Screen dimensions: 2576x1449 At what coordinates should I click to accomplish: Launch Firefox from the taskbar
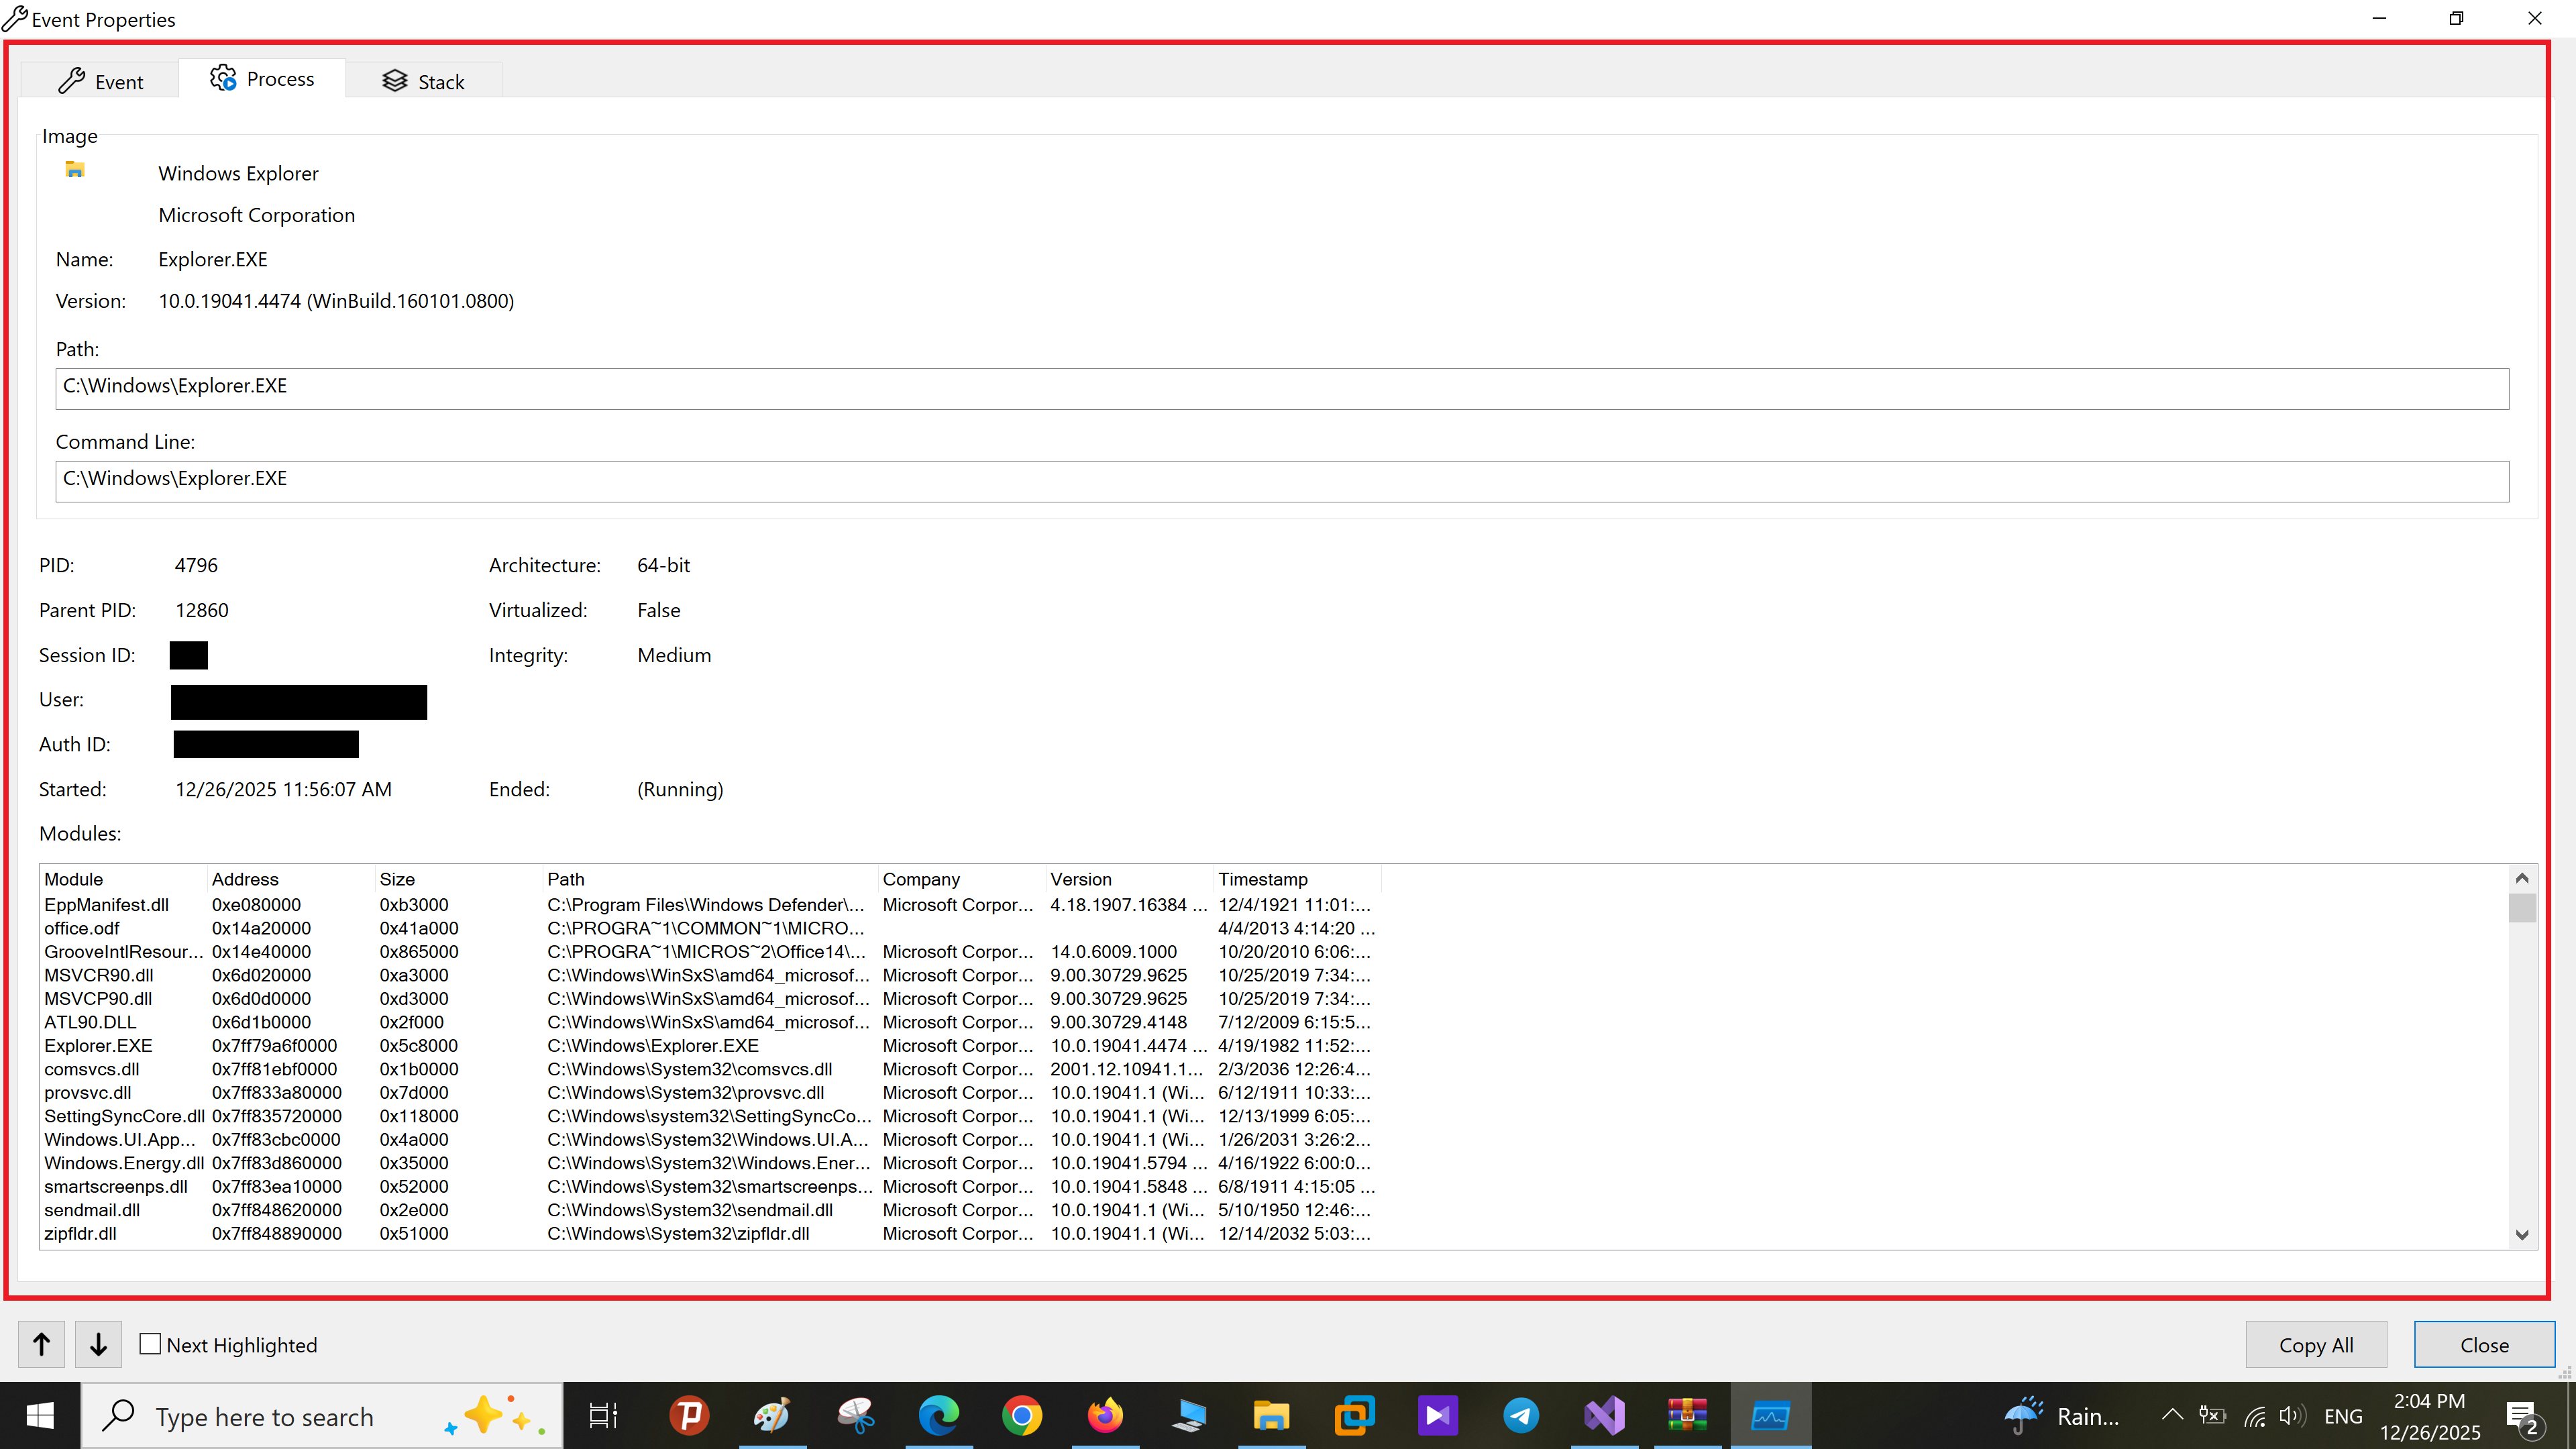(x=1105, y=1416)
